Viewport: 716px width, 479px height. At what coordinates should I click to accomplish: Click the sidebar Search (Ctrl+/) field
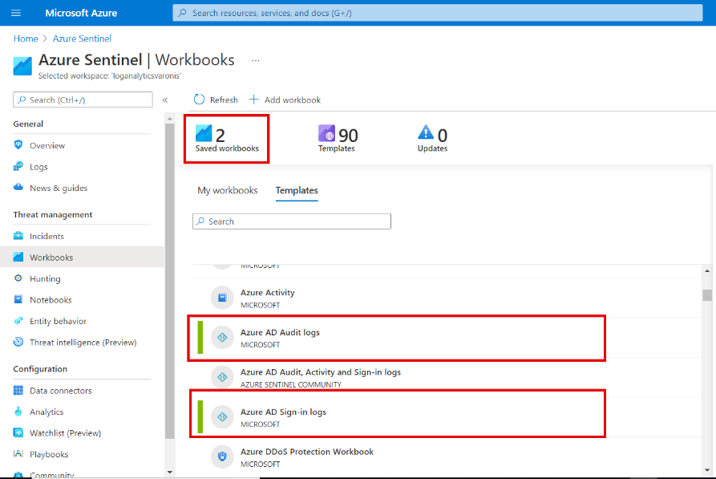tap(83, 99)
